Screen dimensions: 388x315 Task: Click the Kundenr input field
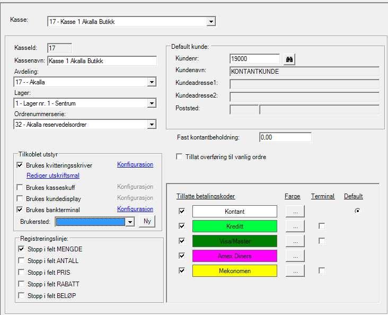[x=254, y=59]
